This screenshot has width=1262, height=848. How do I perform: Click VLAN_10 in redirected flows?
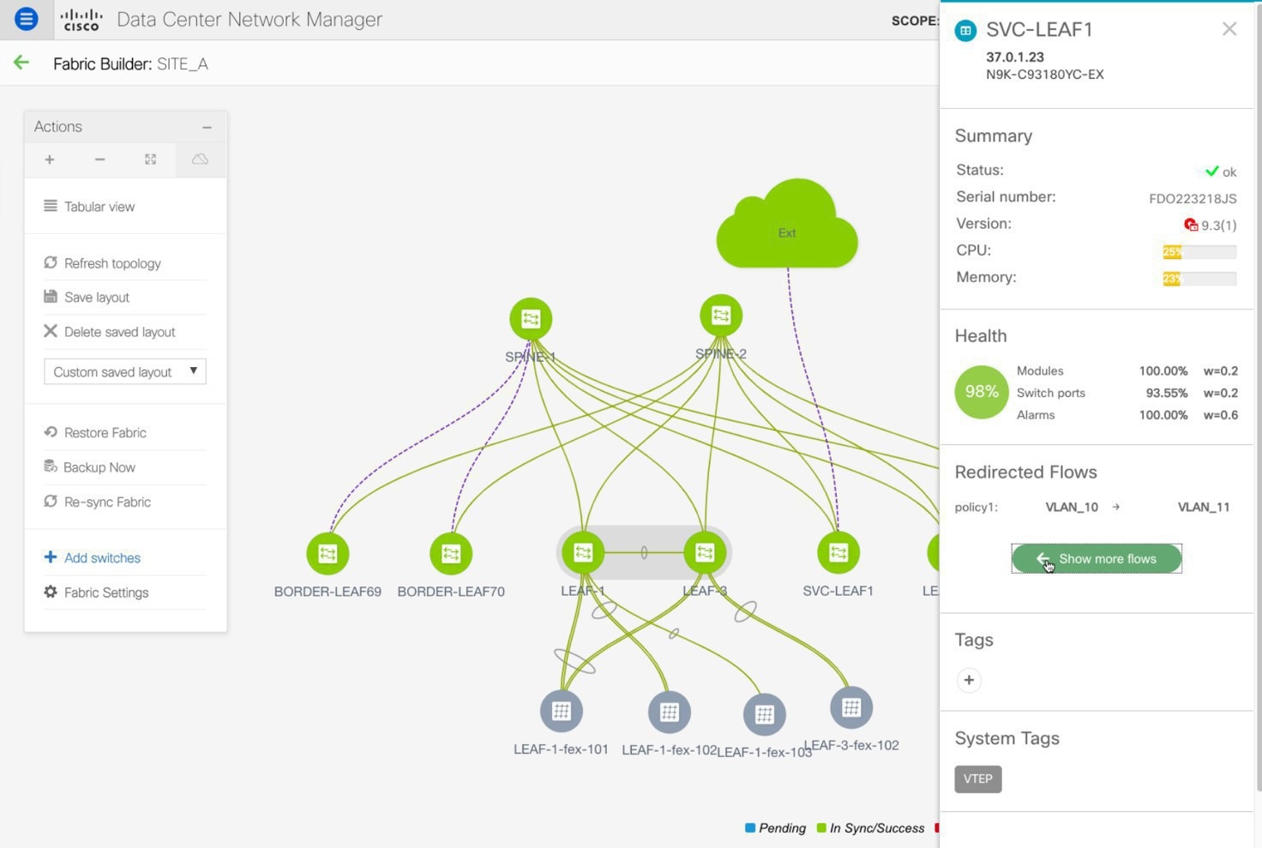pyautogui.click(x=1072, y=507)
